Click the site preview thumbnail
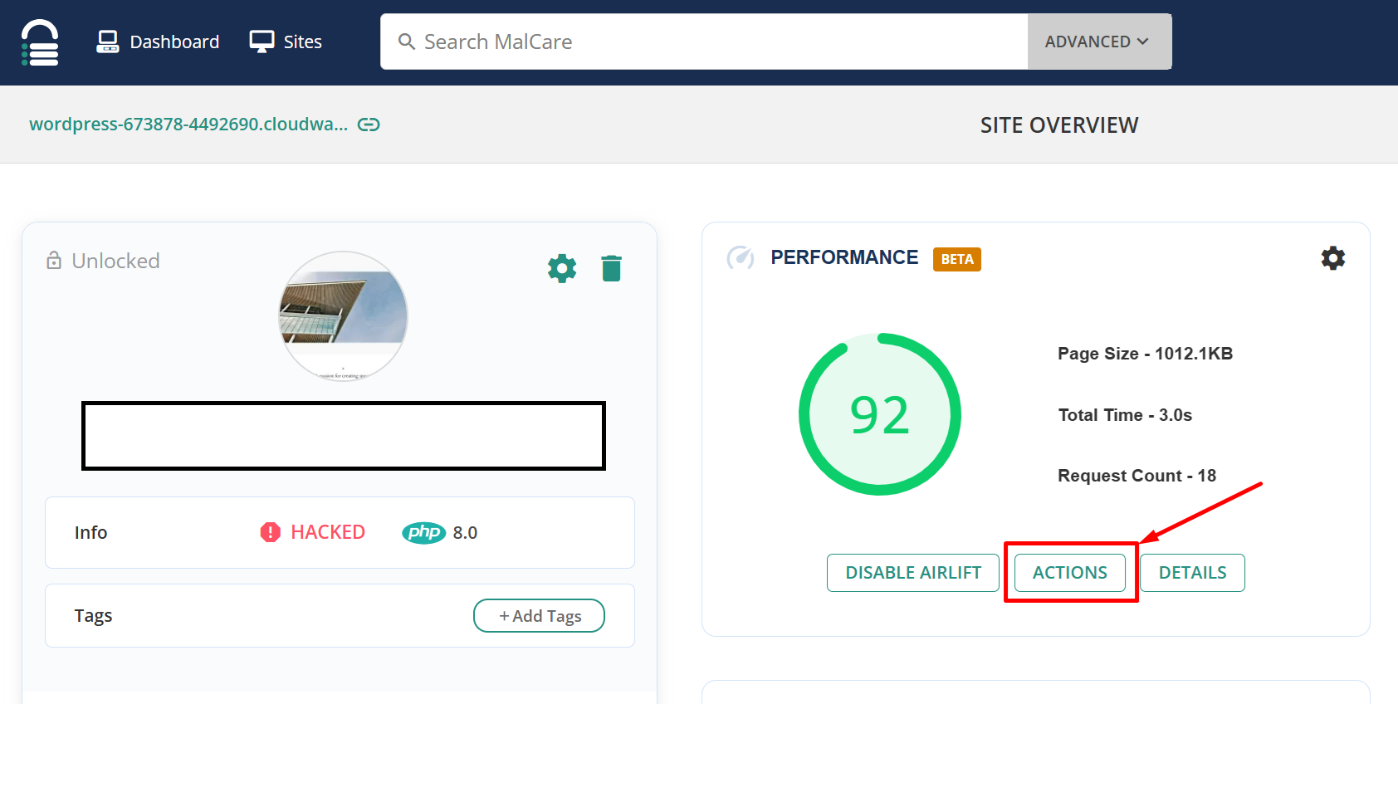Viewport: 1398px width, 797px height. [x=343, y=316]
